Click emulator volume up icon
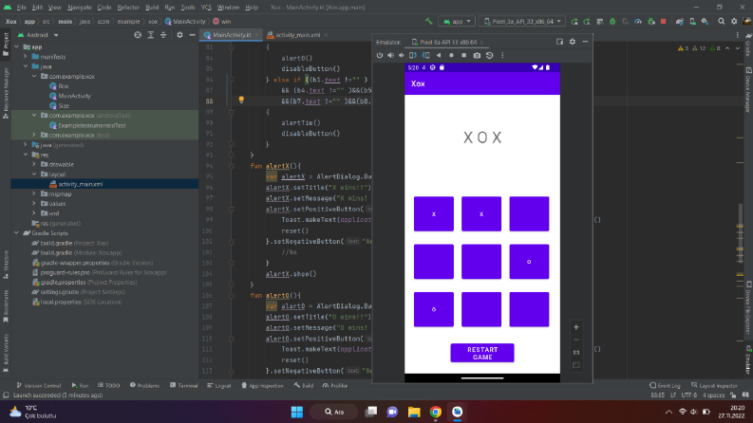The image size is (753, 423). [390, 55]
